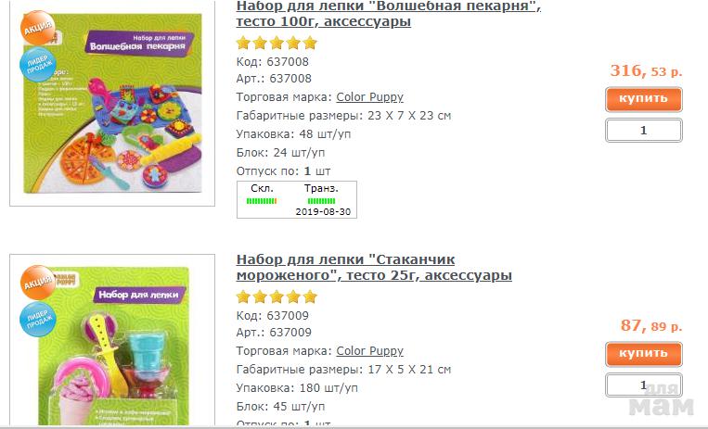Click the Color Puppy brand link of the bakery set

coord(370,97)
